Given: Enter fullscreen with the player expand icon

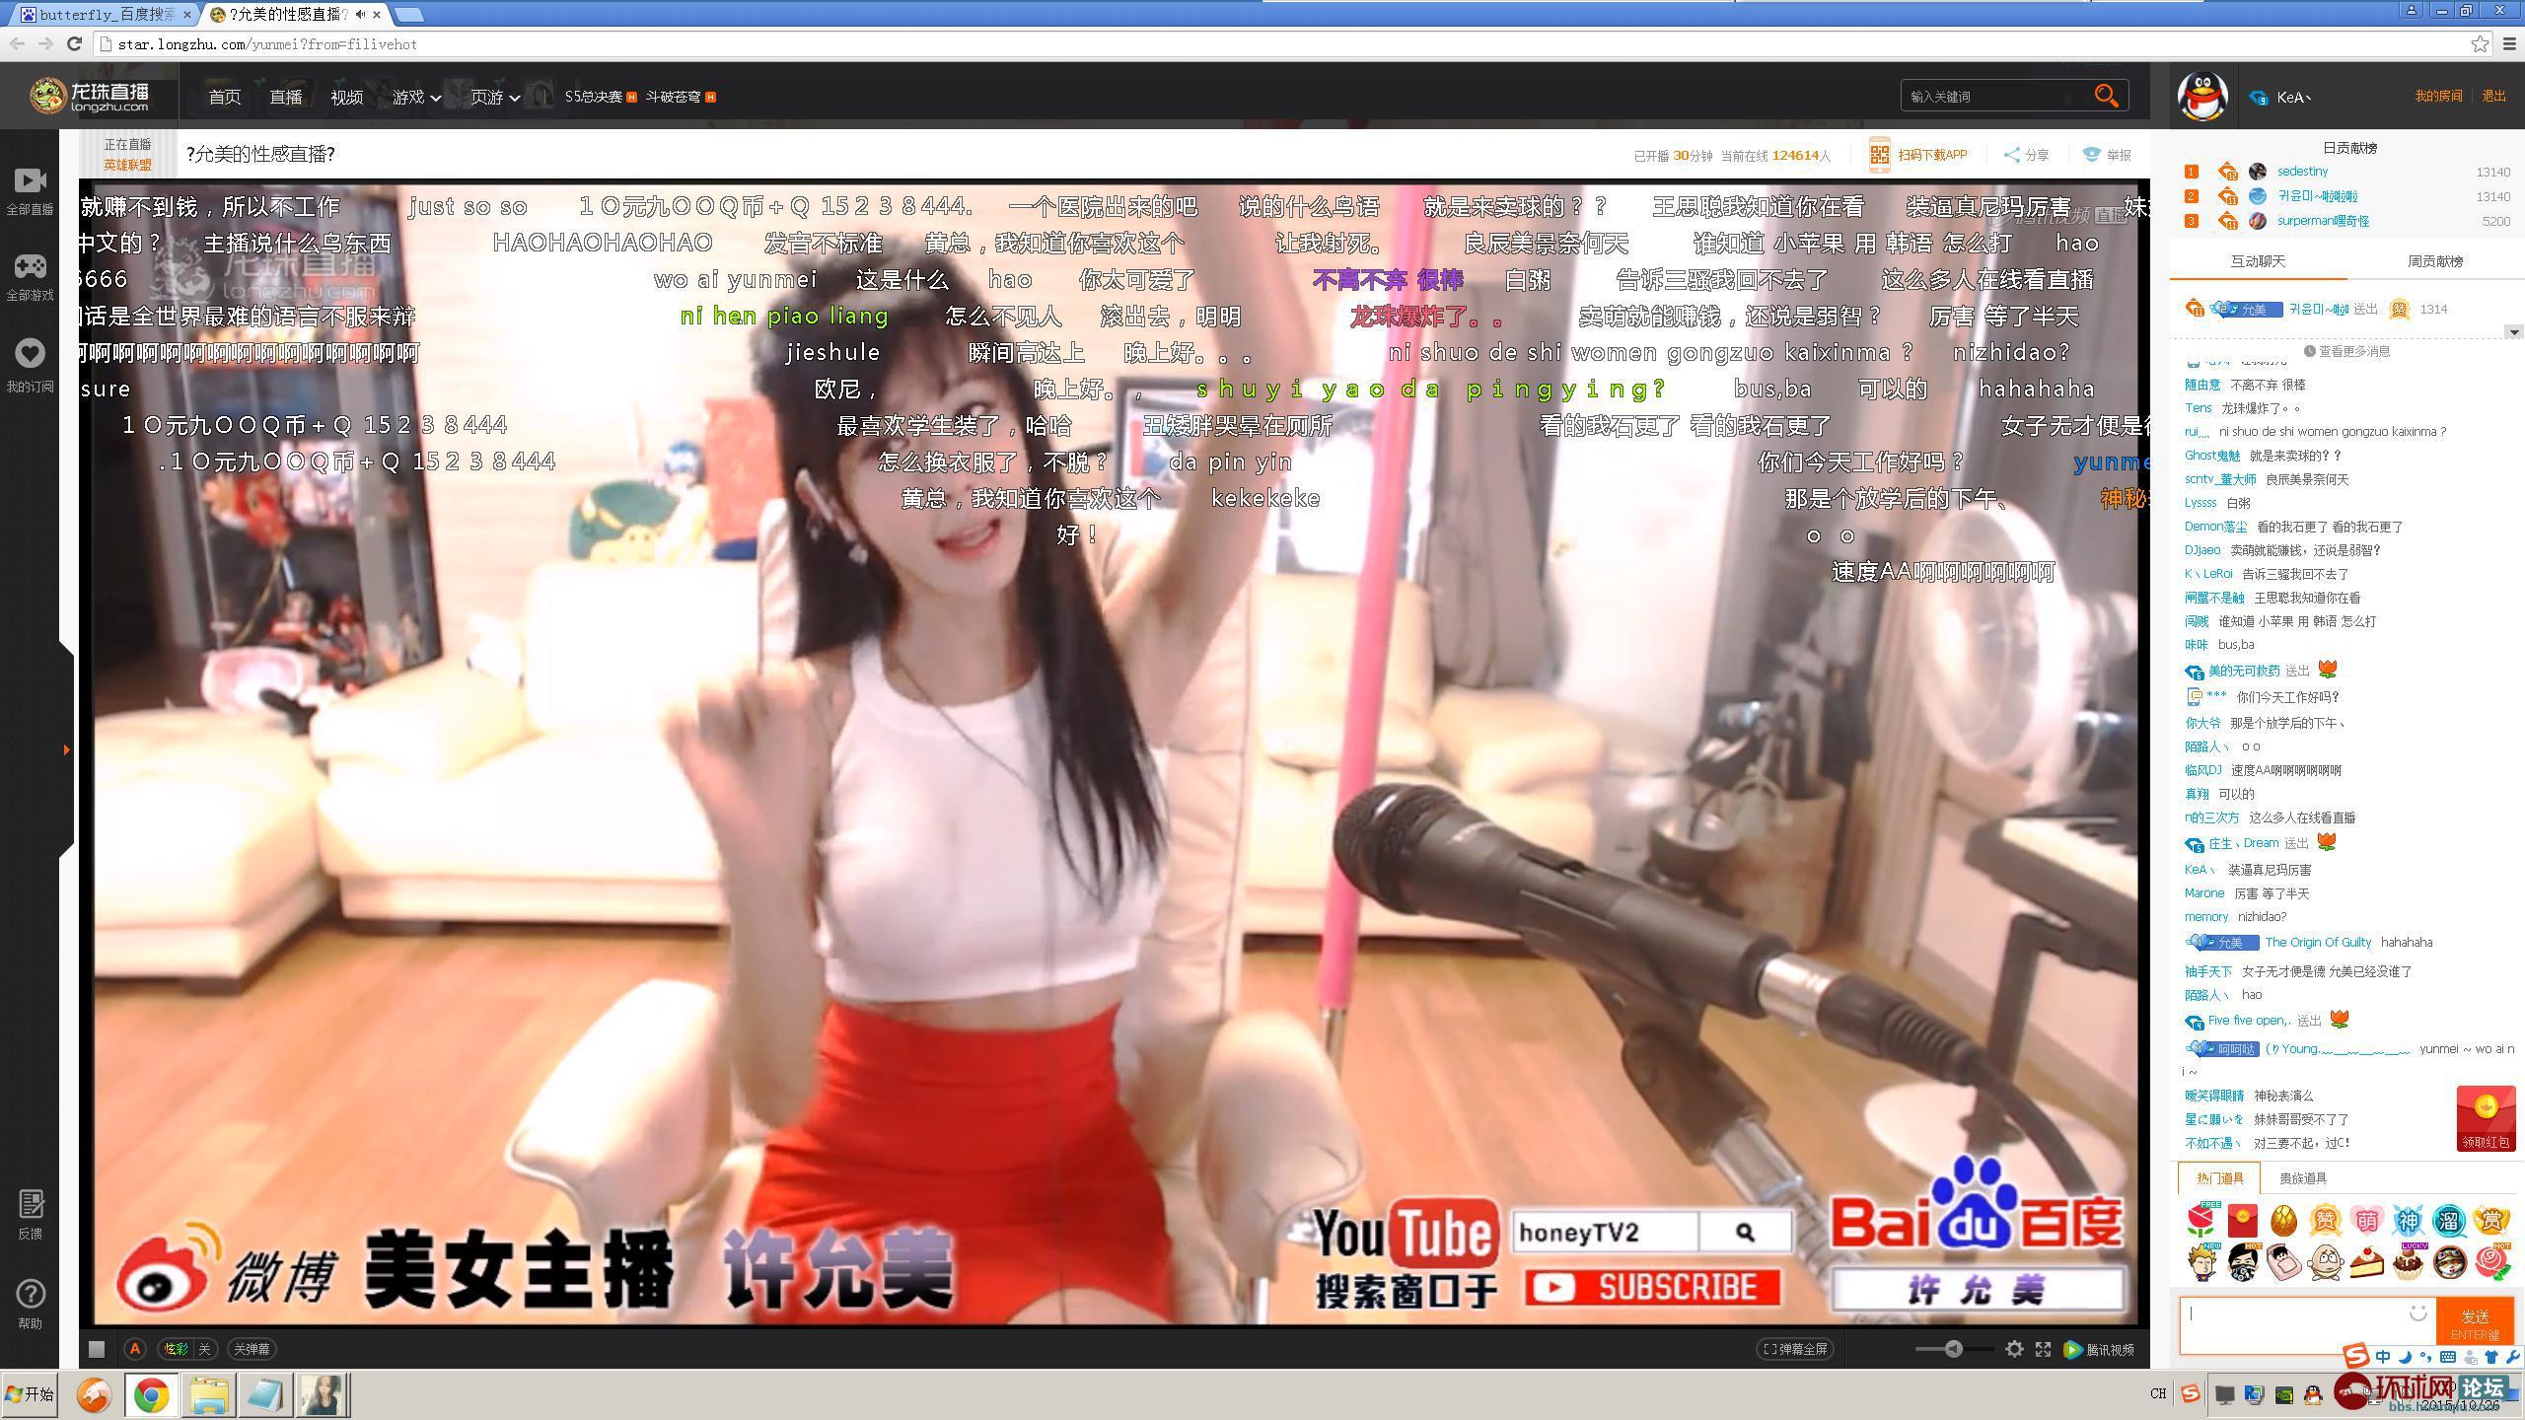Looking at the screenshot, I should coord(2041,1349).
